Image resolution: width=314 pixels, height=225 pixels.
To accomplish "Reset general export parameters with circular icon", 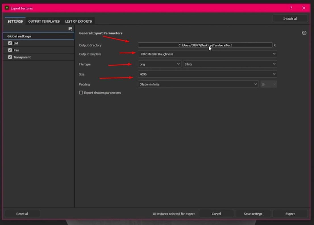I will (304, 33).
